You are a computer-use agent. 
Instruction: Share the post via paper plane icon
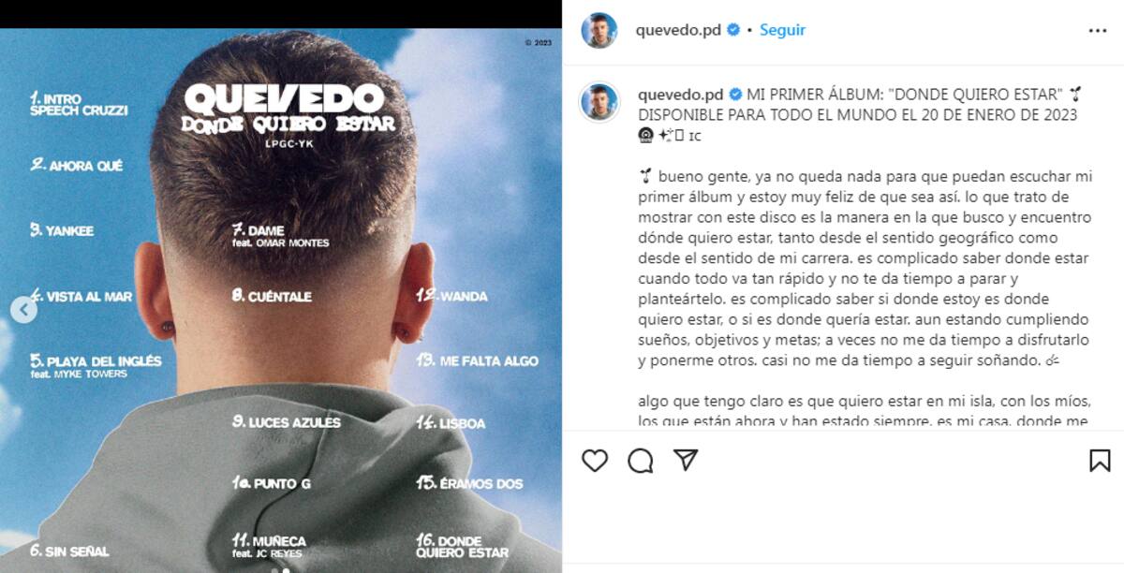click(686, 460)
